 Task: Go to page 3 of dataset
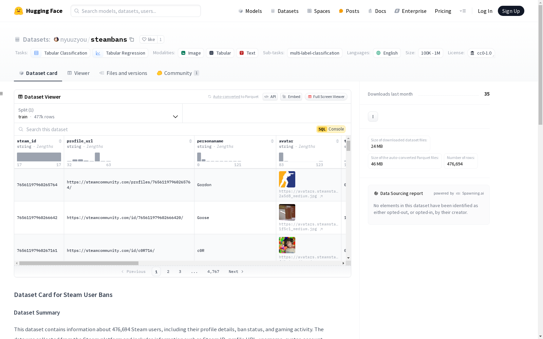(180, 272)
